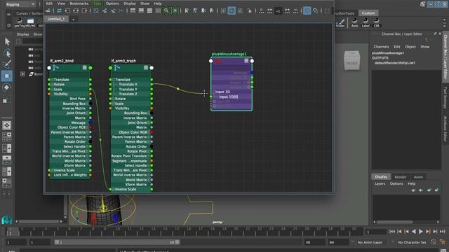449x252 pixels.
Task: Open Channels menu in Channel Box
Action: click(x=381, y=47)
